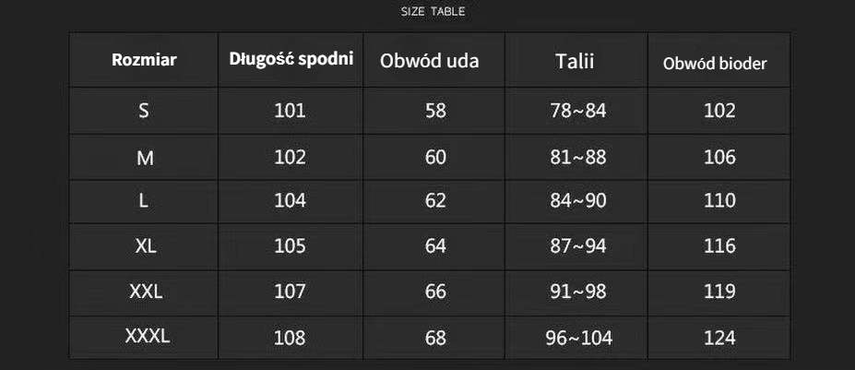Click the 78~84 waist value
Viewport: 855px width, 370px height.
(578, 112)
